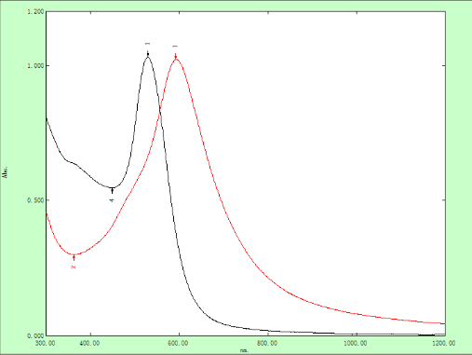472x355 pixels.
Task: Select the red valley marker labeled 2
Action: pos(74,258)
